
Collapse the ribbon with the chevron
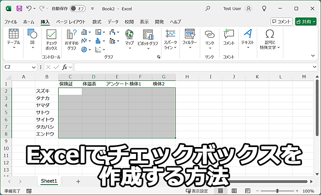[313, 56]
